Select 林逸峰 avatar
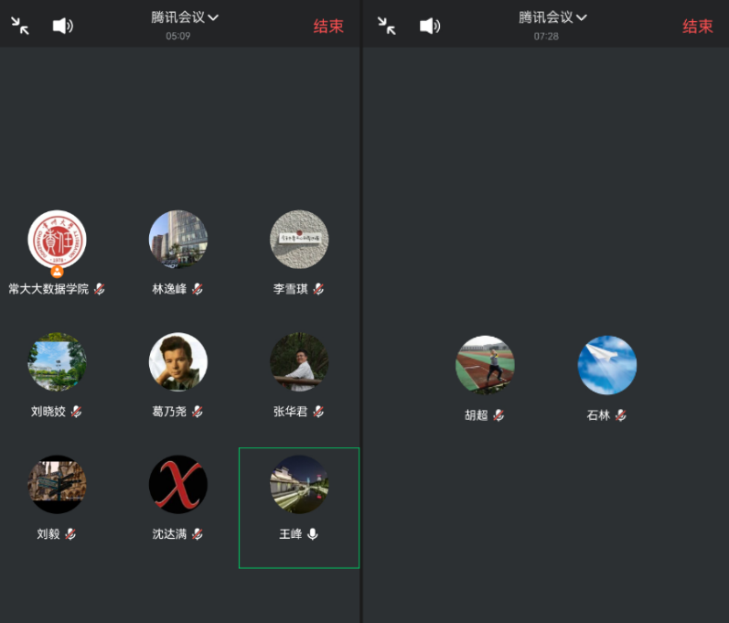729x623 pixels. tap(178, 240)
